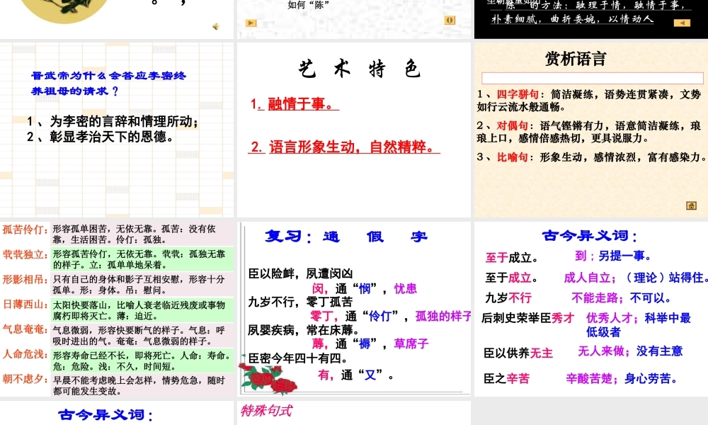
Task: Select the slide titled 艺术特色
Action: pyautogui.click(x=353, y=130)
